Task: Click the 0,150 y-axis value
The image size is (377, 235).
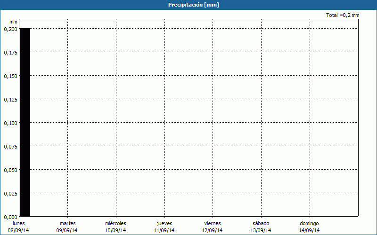Action: 10,76
